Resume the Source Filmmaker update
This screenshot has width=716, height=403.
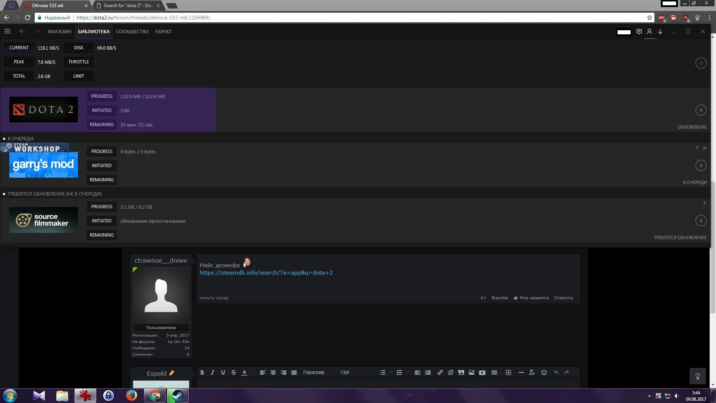click(701, 221)
